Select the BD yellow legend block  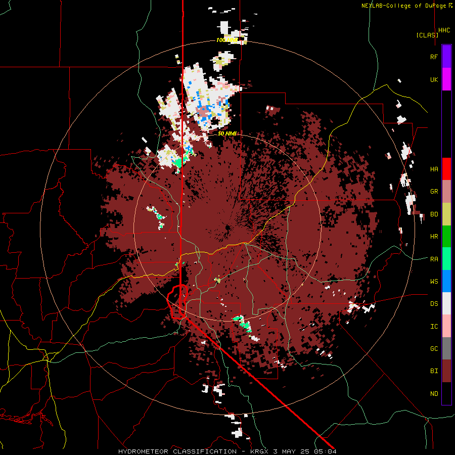tap(446, 214)
